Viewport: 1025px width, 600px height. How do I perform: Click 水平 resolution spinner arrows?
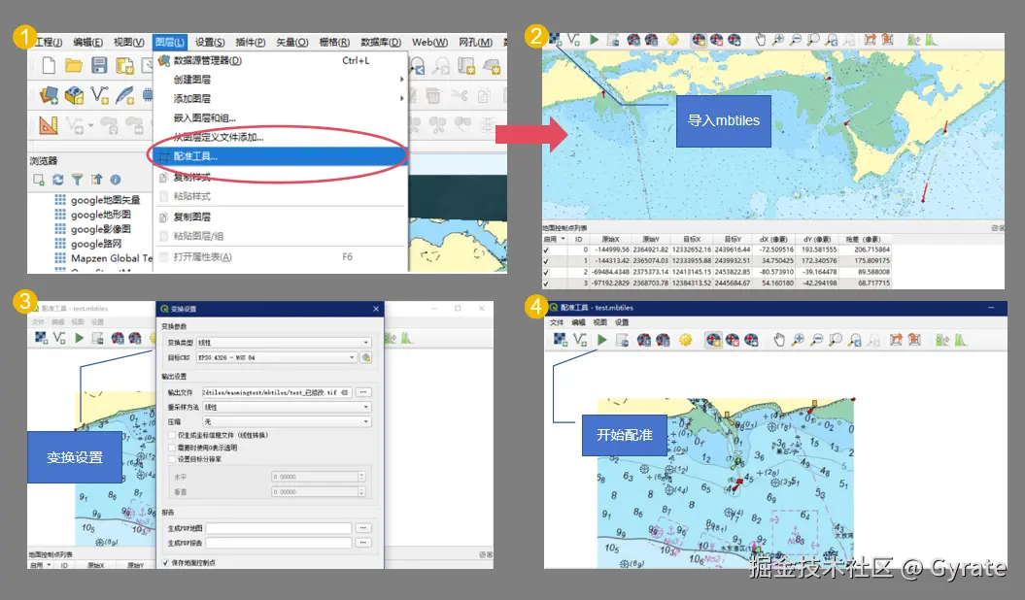coord(361,477)
